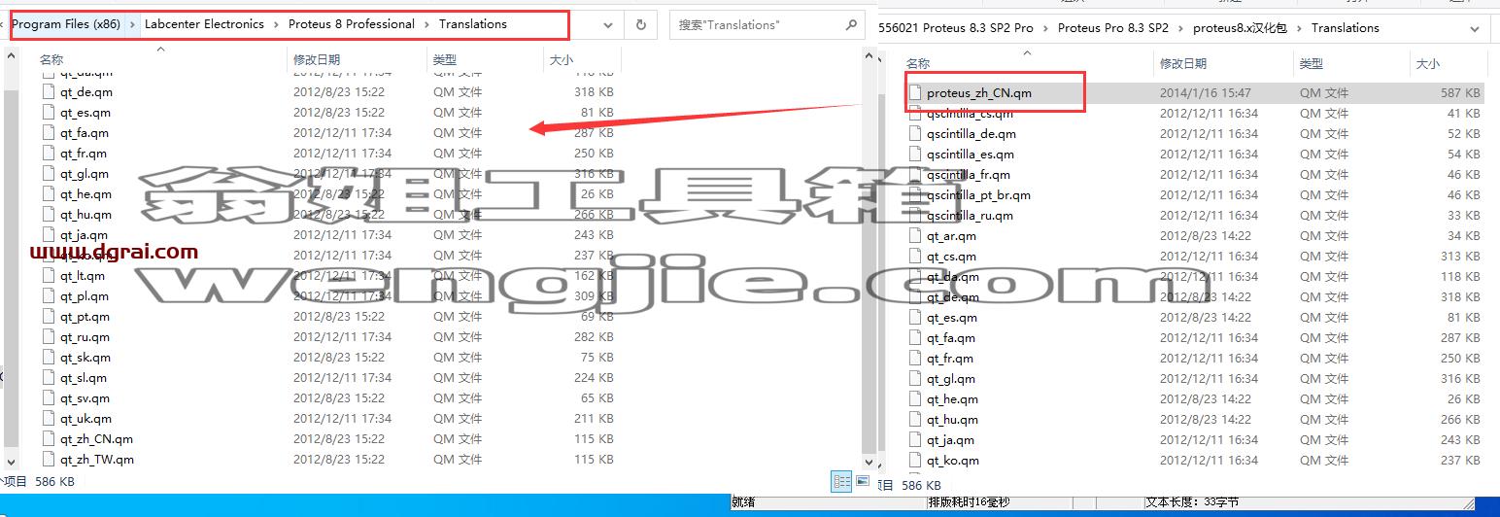Select qt_gl.qm in Proteus 8 Professional window

click(85, 174)
